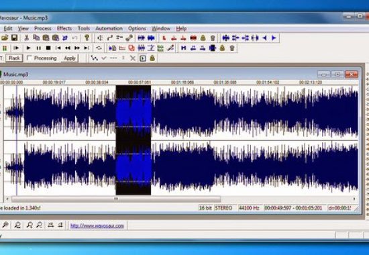The height and width of the screenshot is (255, 369).
Task: Click the blue right-pointing triangle icon
Action: click(274, 38)
